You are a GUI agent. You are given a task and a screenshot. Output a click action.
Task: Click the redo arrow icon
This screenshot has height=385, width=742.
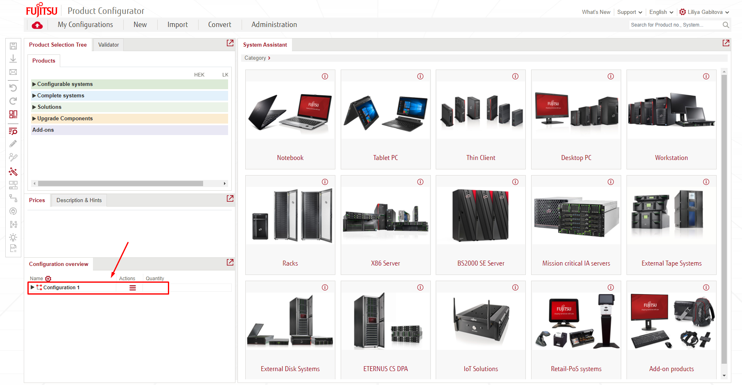coord(13,101)
